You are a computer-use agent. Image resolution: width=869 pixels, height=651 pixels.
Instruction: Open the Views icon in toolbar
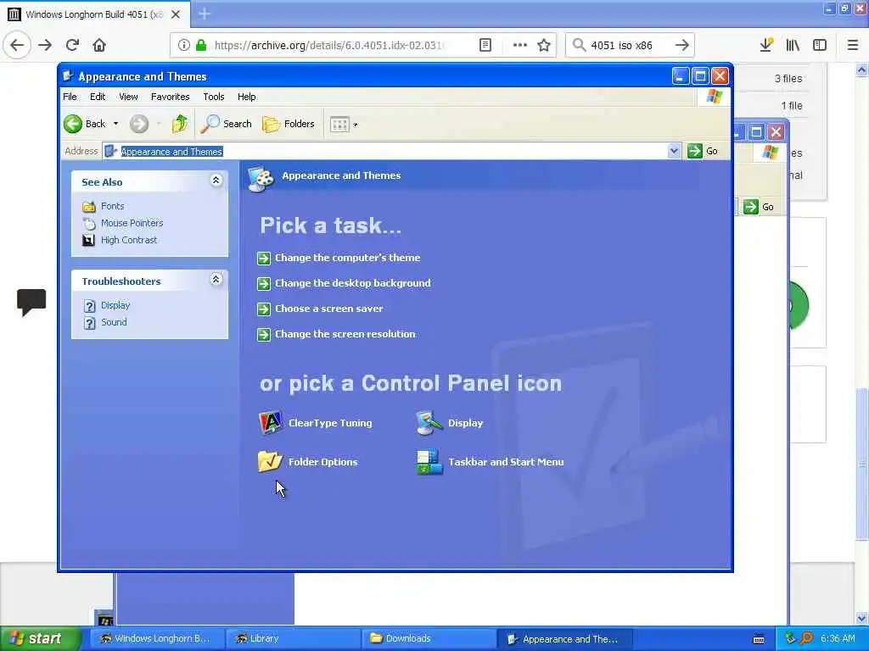coord(339,125)
